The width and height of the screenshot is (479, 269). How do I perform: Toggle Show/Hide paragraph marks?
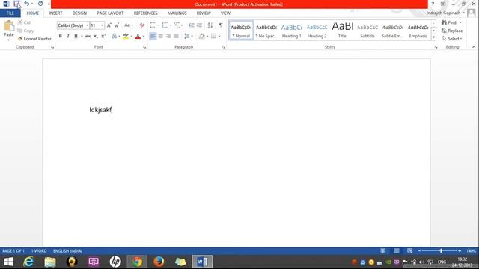coord(221,25)
